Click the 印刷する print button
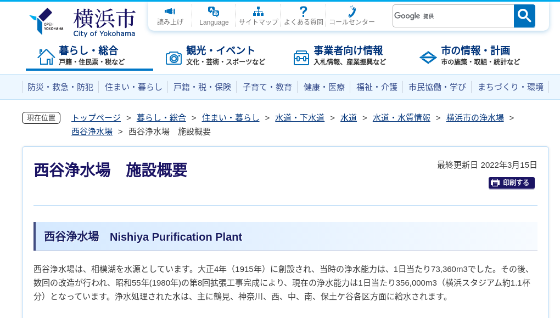The width and height of the screenshot is (560, 318). (x=511, y=183)
